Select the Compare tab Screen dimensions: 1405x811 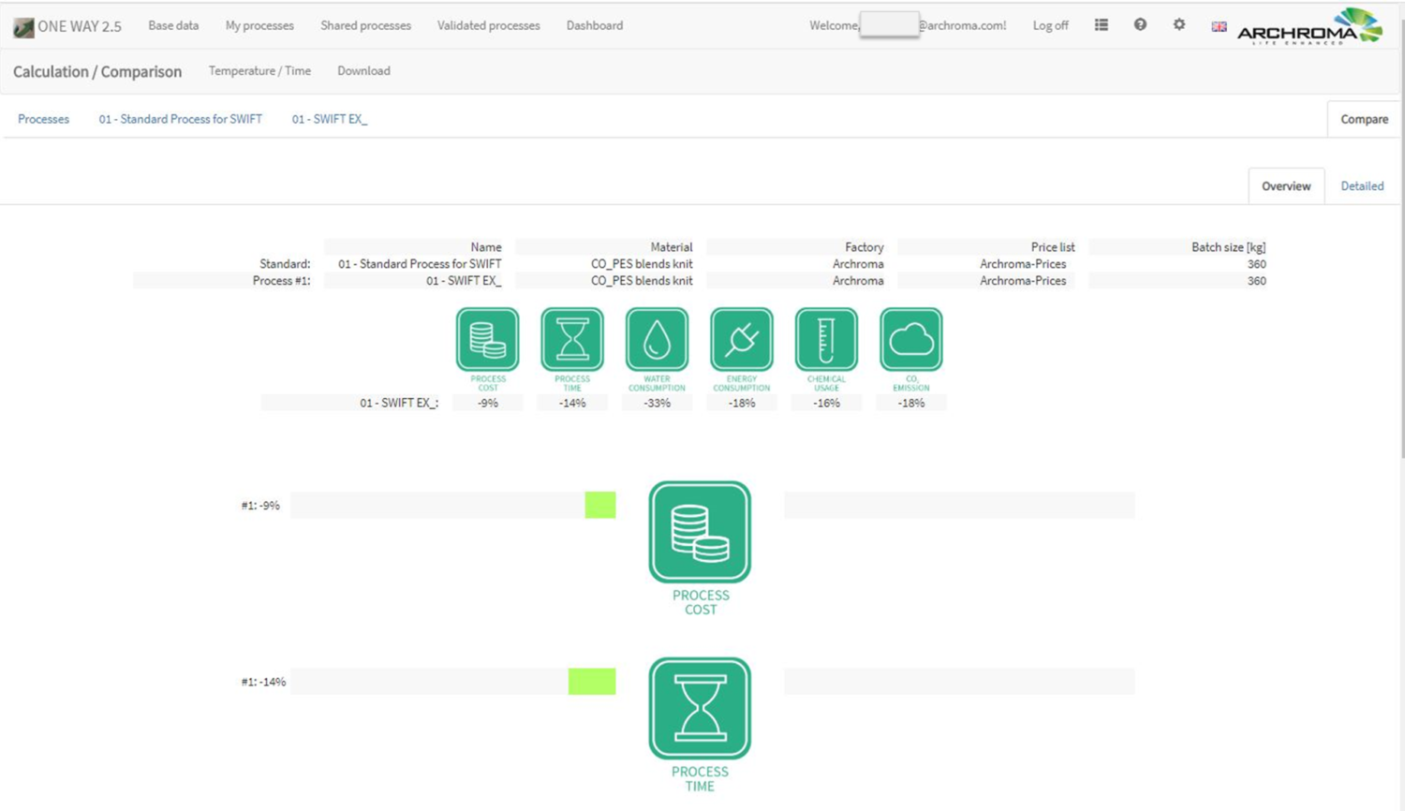(1364, 119)
